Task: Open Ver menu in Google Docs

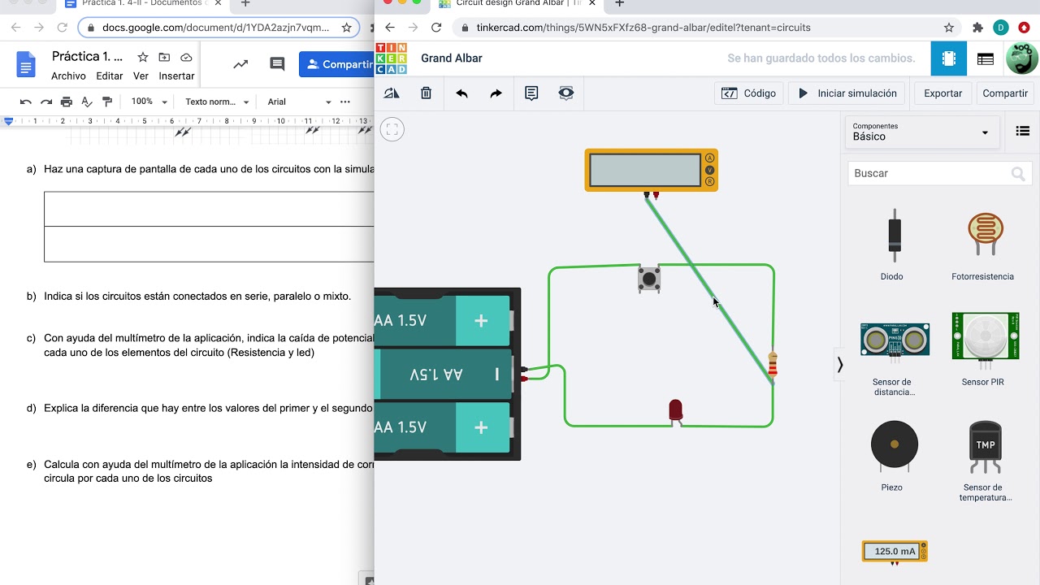Action: click(141, 76)
